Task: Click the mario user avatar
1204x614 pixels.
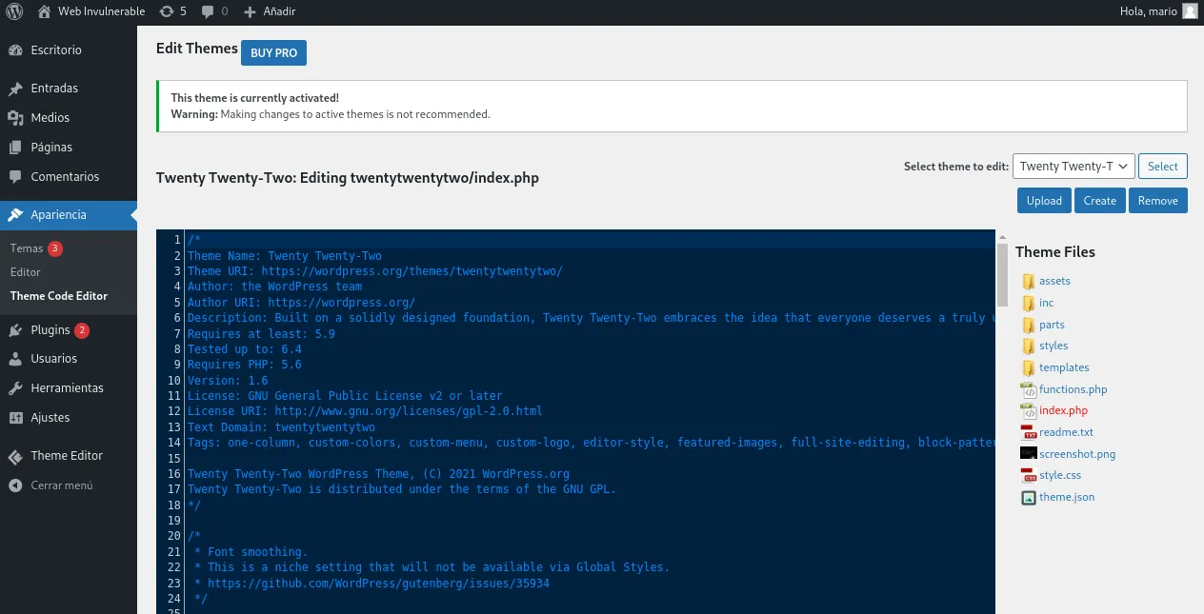Action: click(x=1190, y=11)
